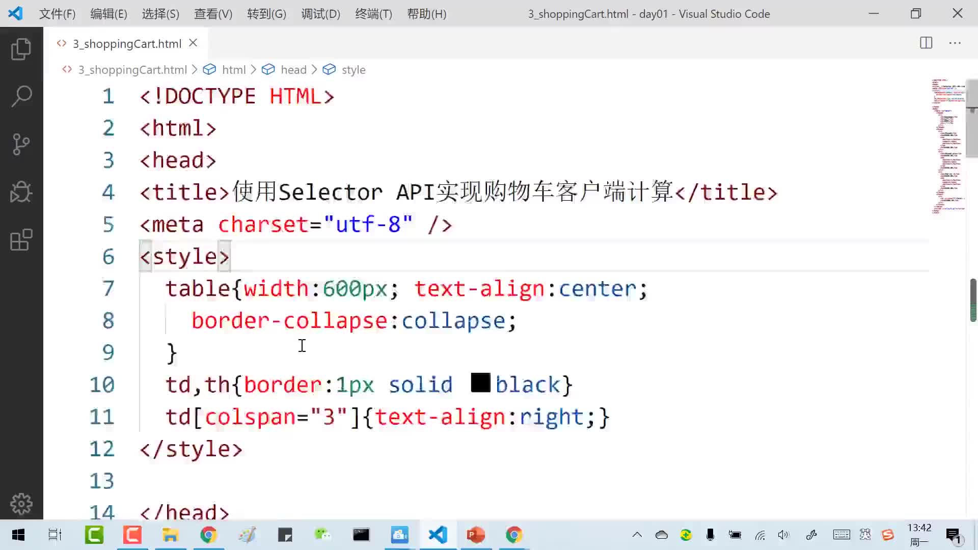Screen dimensions: 978x550
Task: Open the 选择(S) menu
Action: [160, 14]
